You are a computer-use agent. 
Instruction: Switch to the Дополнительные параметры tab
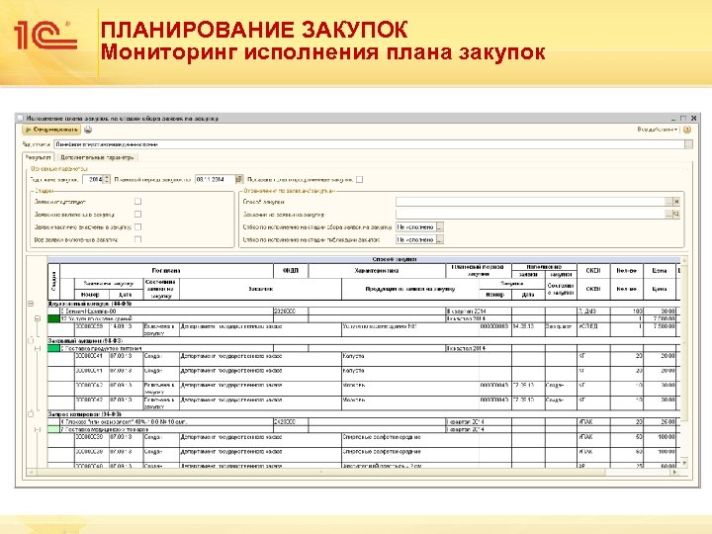click(x=97, y=157)
